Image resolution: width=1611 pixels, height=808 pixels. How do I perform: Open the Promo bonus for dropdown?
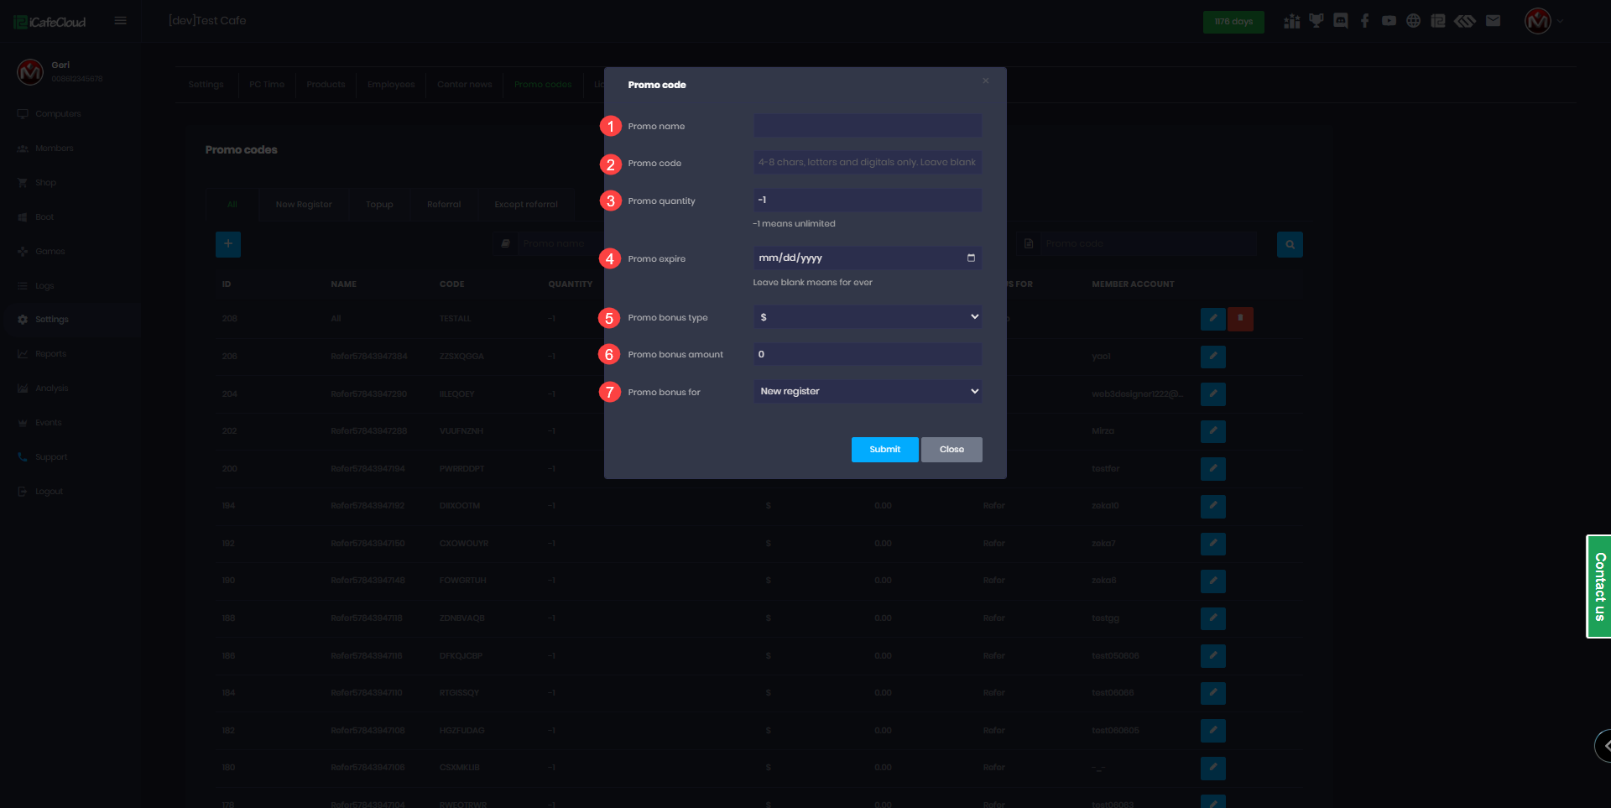(x=867, y=391)
